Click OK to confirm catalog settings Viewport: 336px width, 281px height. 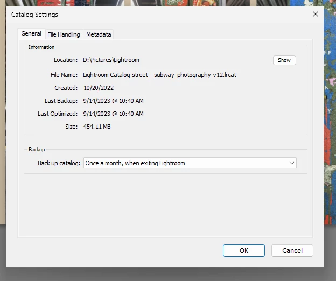click(243, 251)
